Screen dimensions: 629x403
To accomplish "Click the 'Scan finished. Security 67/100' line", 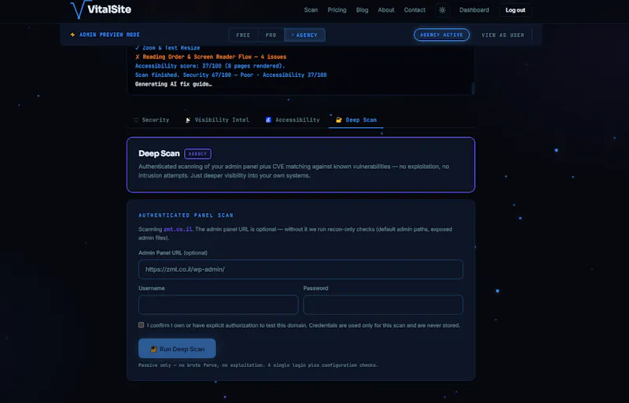I will coord(230,75).
